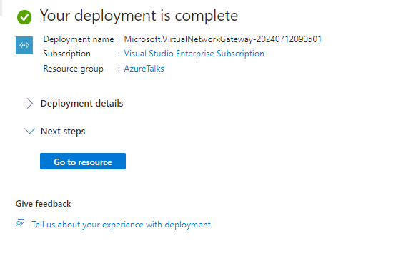Click the timestamp 20240712090501 in deployment name

point(289,39)
